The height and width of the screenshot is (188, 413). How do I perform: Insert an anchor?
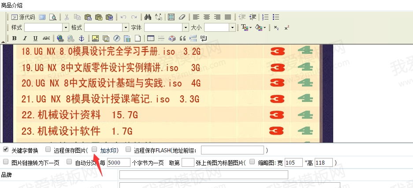pyautogui.click(x=82, y=38)
